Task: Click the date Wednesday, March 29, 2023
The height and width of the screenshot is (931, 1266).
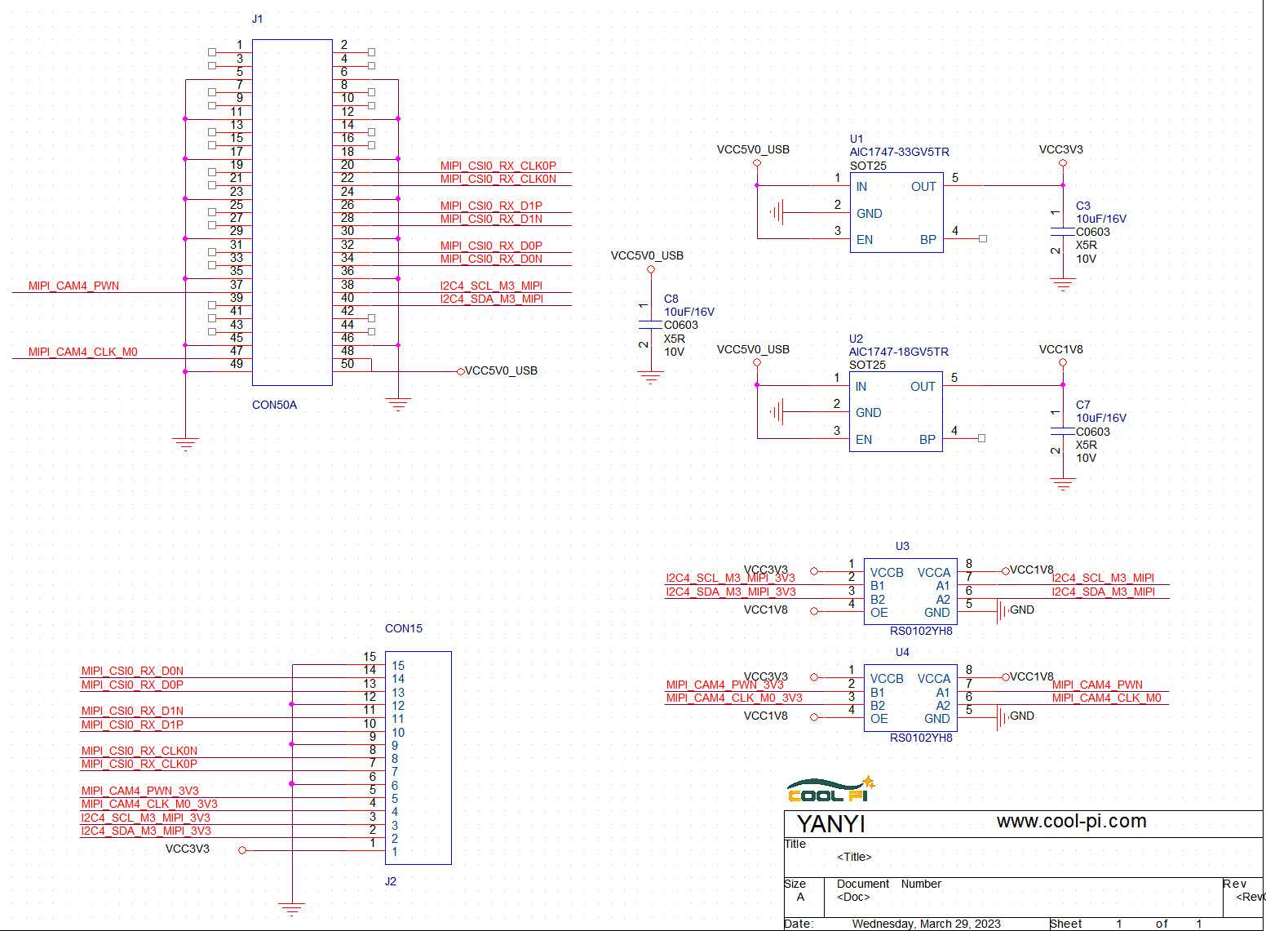Action: tap(926, 924)
